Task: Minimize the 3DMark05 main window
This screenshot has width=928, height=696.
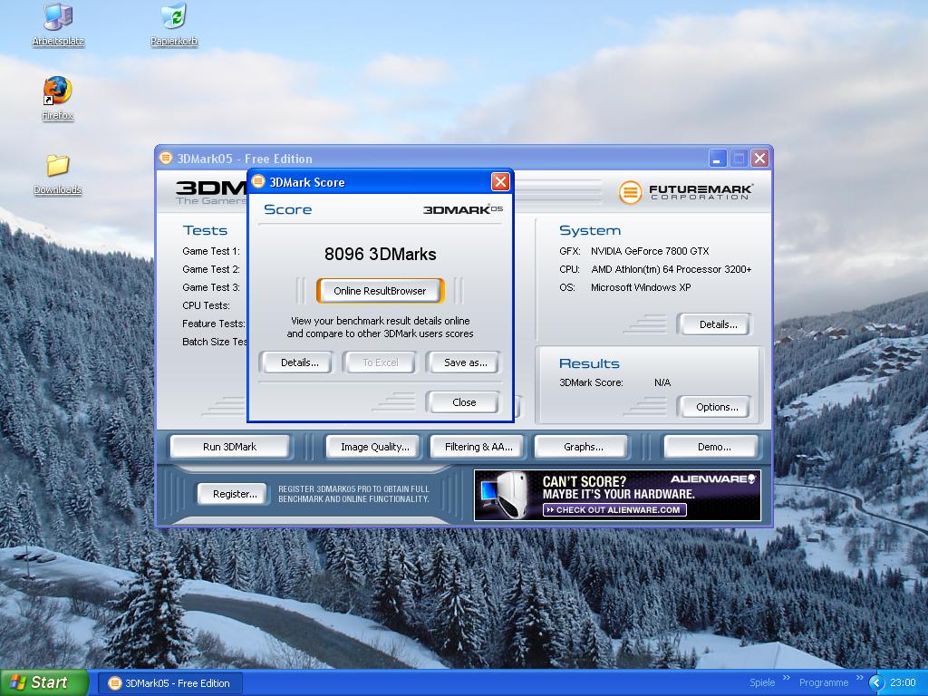Action: [x=718, y=158]
